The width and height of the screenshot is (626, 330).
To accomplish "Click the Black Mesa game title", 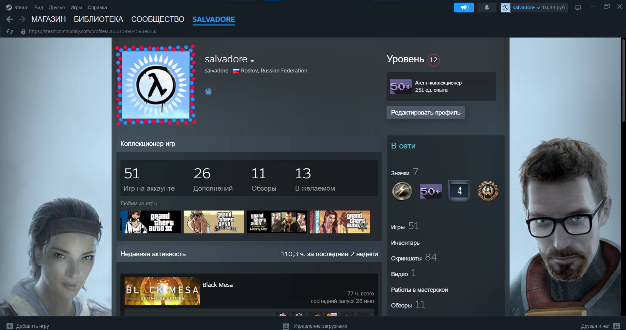I will (218, 285).
